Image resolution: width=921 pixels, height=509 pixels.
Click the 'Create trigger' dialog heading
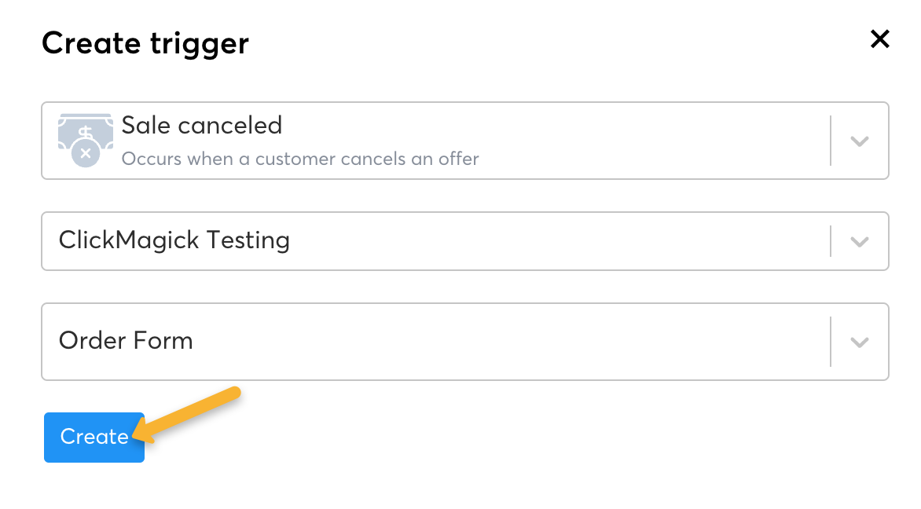[x=145, y=42]
